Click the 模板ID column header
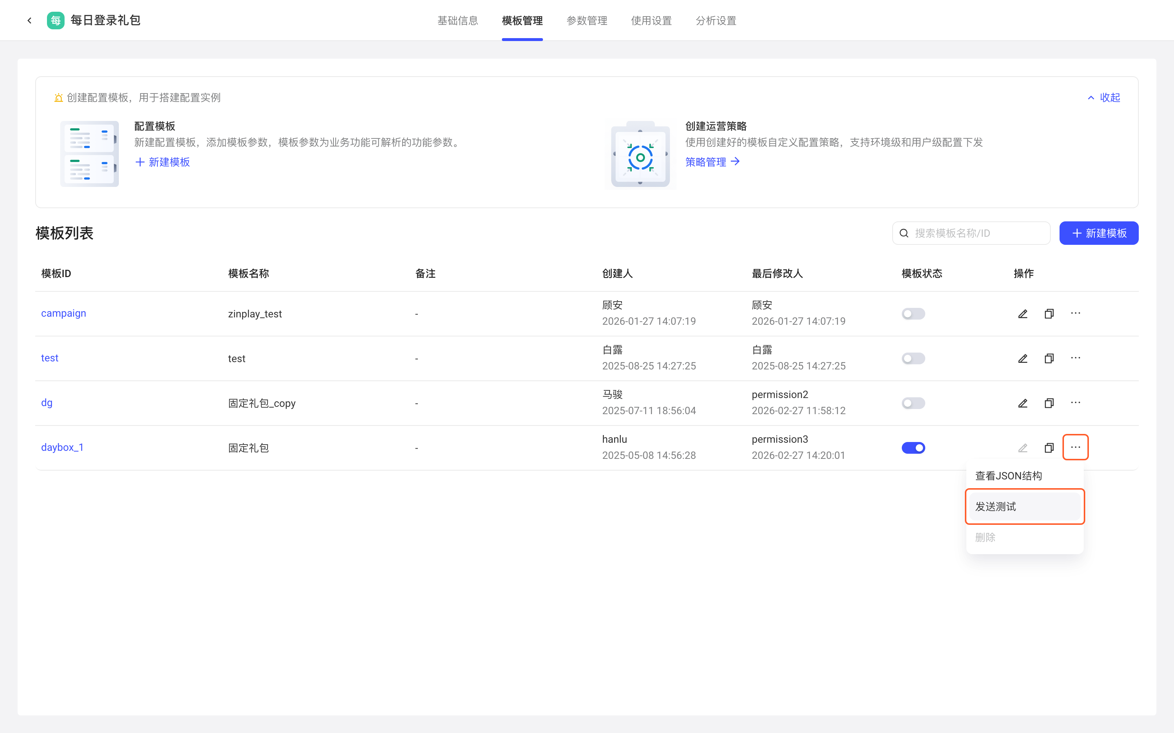The image size is (1174, 733). (x=56, y=273)
